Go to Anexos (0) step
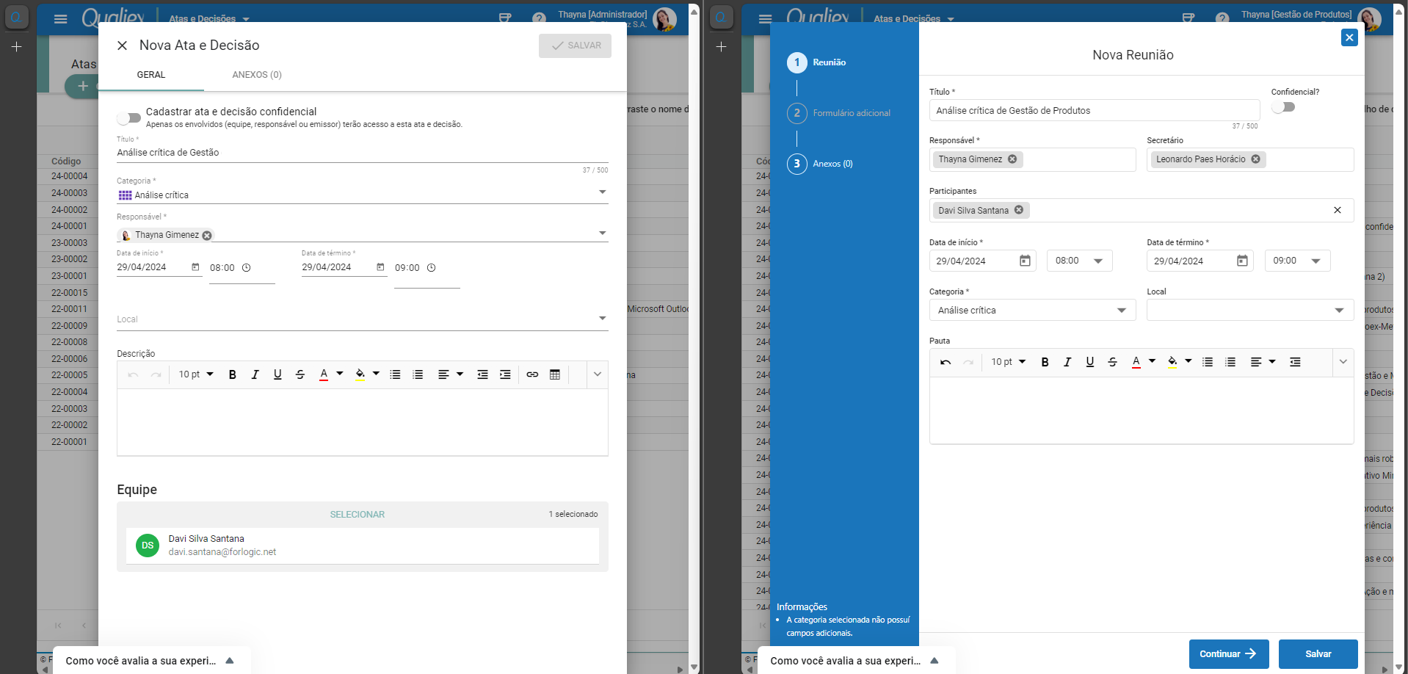This screenshot has width=1408, height=674. pyautogui.click(x=820, y=164)
